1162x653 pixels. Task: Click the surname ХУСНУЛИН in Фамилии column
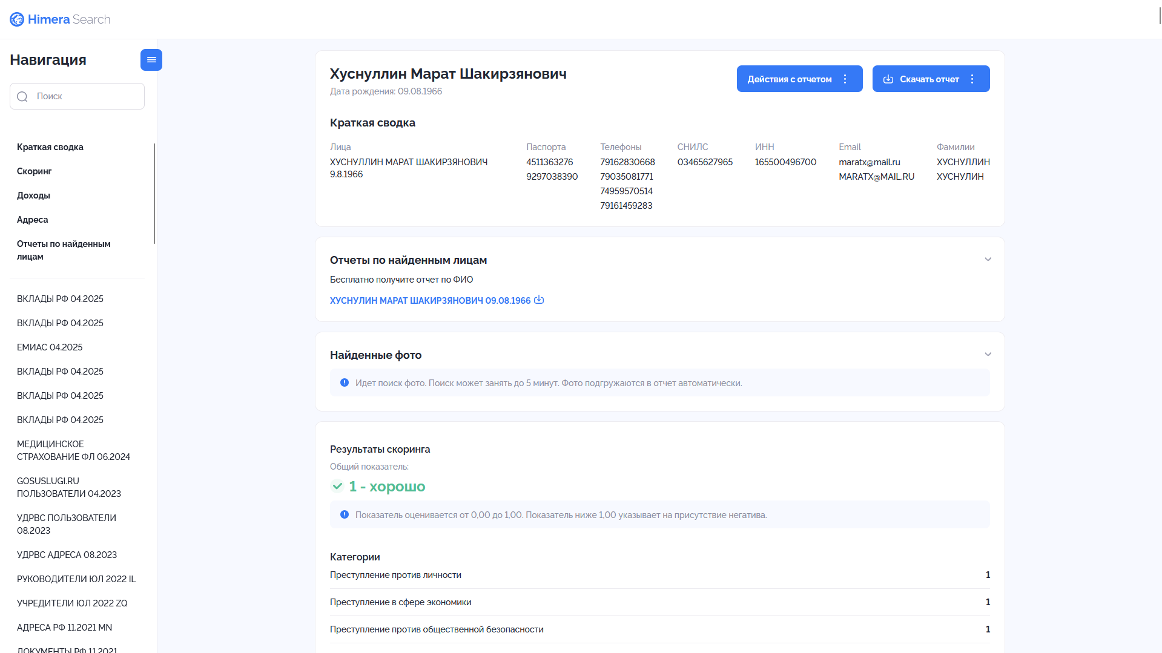pos(960,177)
